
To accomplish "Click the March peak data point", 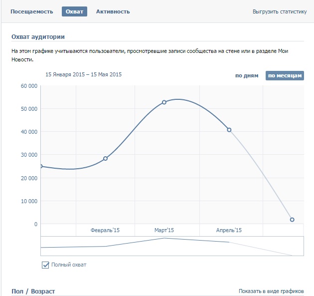I will coord(164,102).
